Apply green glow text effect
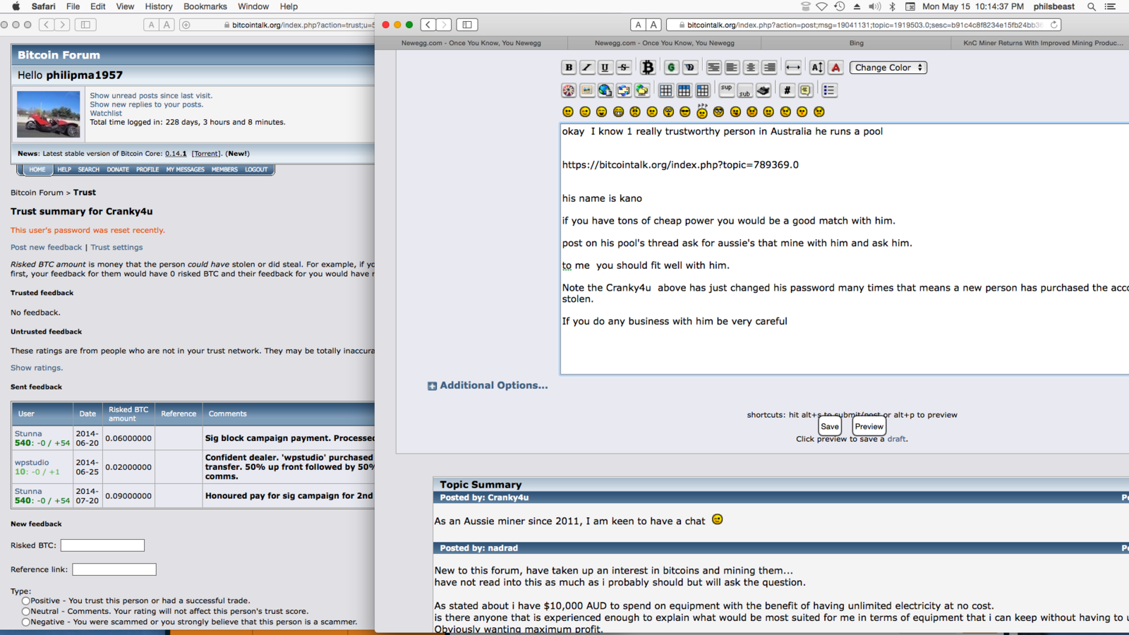The width and height of the screenshot is (1129, 635). [x=671, y=68]
